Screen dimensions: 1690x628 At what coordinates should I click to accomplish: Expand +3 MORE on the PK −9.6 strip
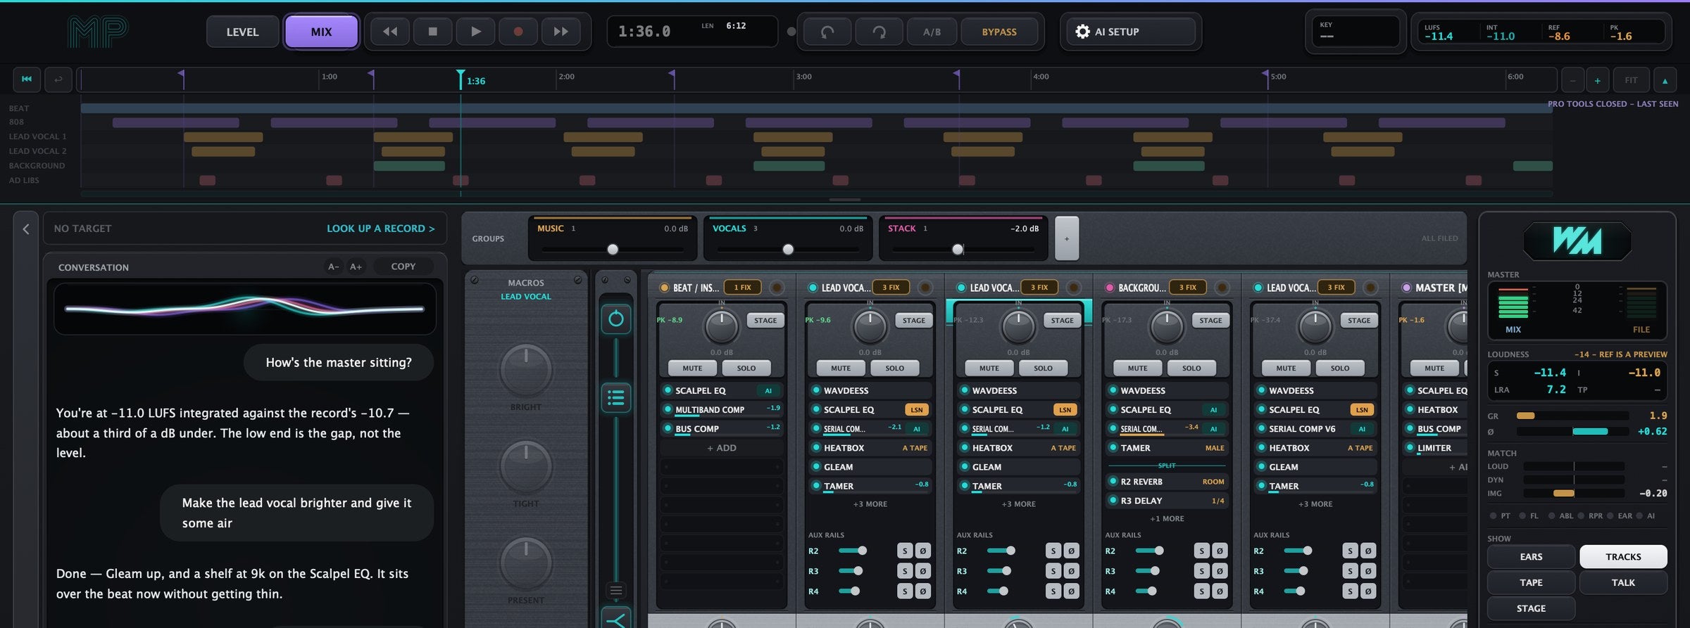[870, 504]
